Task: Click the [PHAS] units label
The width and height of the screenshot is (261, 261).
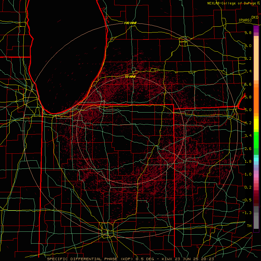Action: [x=245, y=20]
